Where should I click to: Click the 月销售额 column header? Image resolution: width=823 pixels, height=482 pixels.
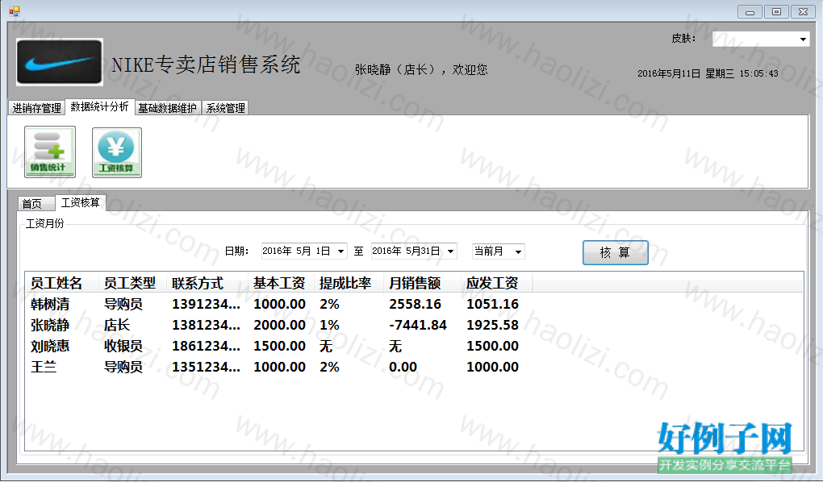pyautogui.click(x=422, y=283)
